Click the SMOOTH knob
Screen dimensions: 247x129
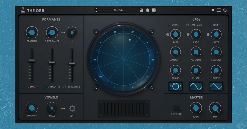click(x=32, y=32)
